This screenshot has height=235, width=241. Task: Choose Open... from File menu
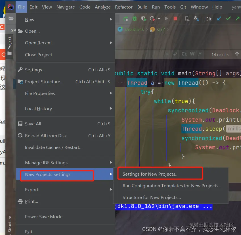(66, 31)
